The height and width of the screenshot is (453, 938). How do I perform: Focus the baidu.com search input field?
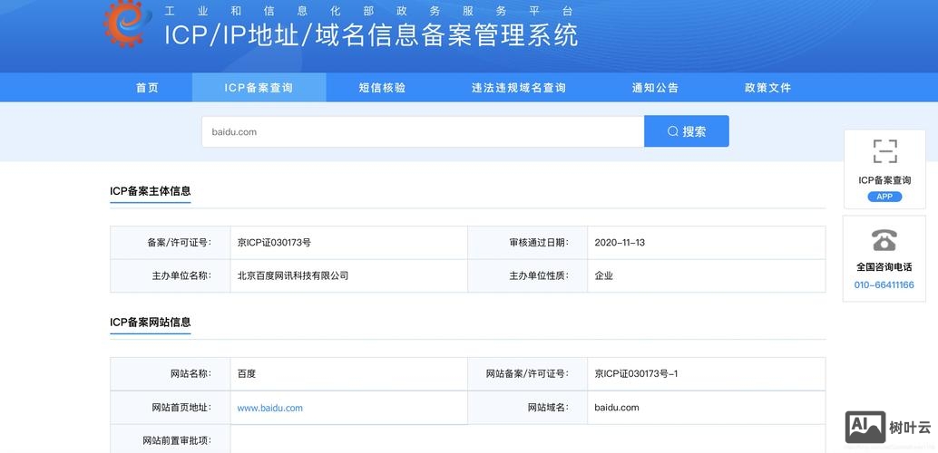(423, 131)
